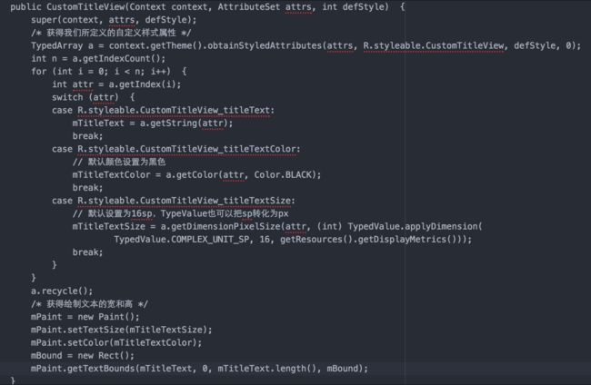The image size is (591, 385).
Task: Click 'AttributeSet' parameter type
Action: coord(248,6)
